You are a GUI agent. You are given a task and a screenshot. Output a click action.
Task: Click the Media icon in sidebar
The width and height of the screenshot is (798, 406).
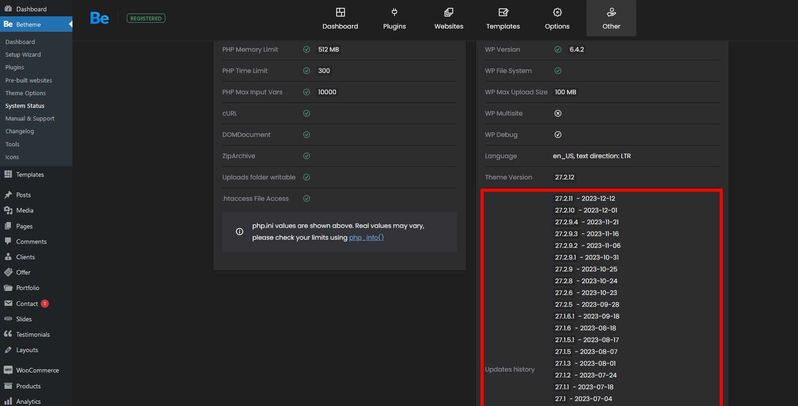coord(8,210)
